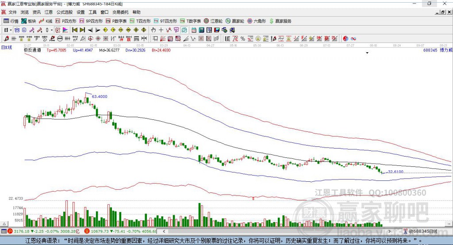Jump to first bar icon
This screenshot has width=453, height=245.
pos(75,30)
